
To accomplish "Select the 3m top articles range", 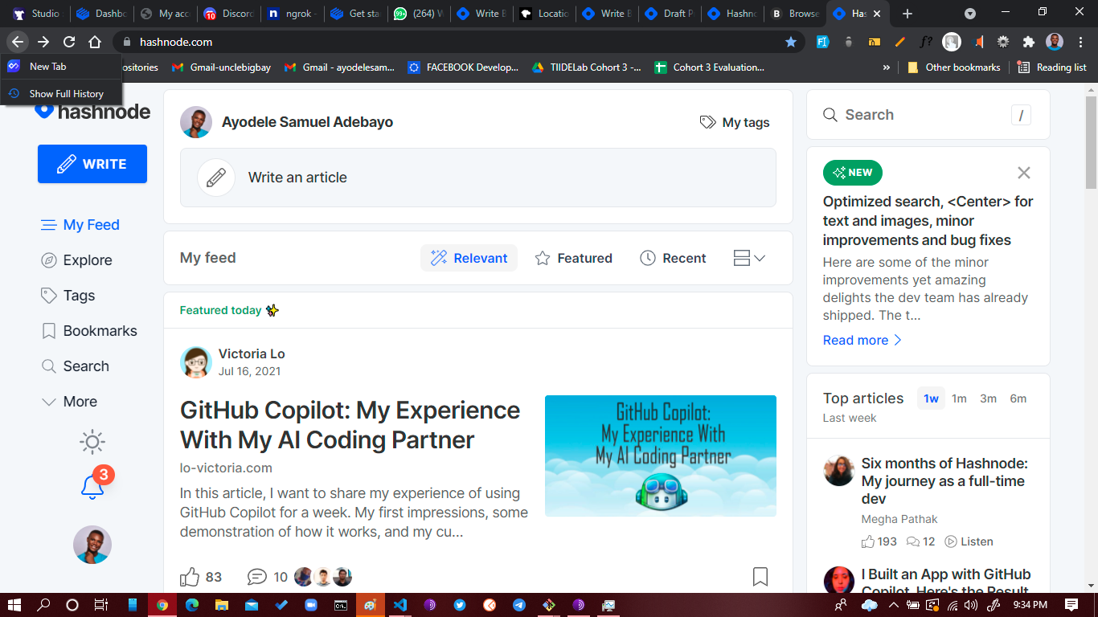I will (988, 398).
